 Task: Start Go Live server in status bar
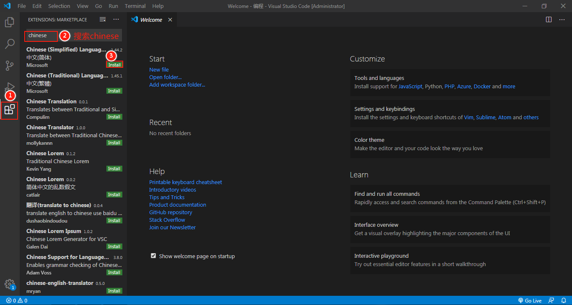(x=530, y=300)
